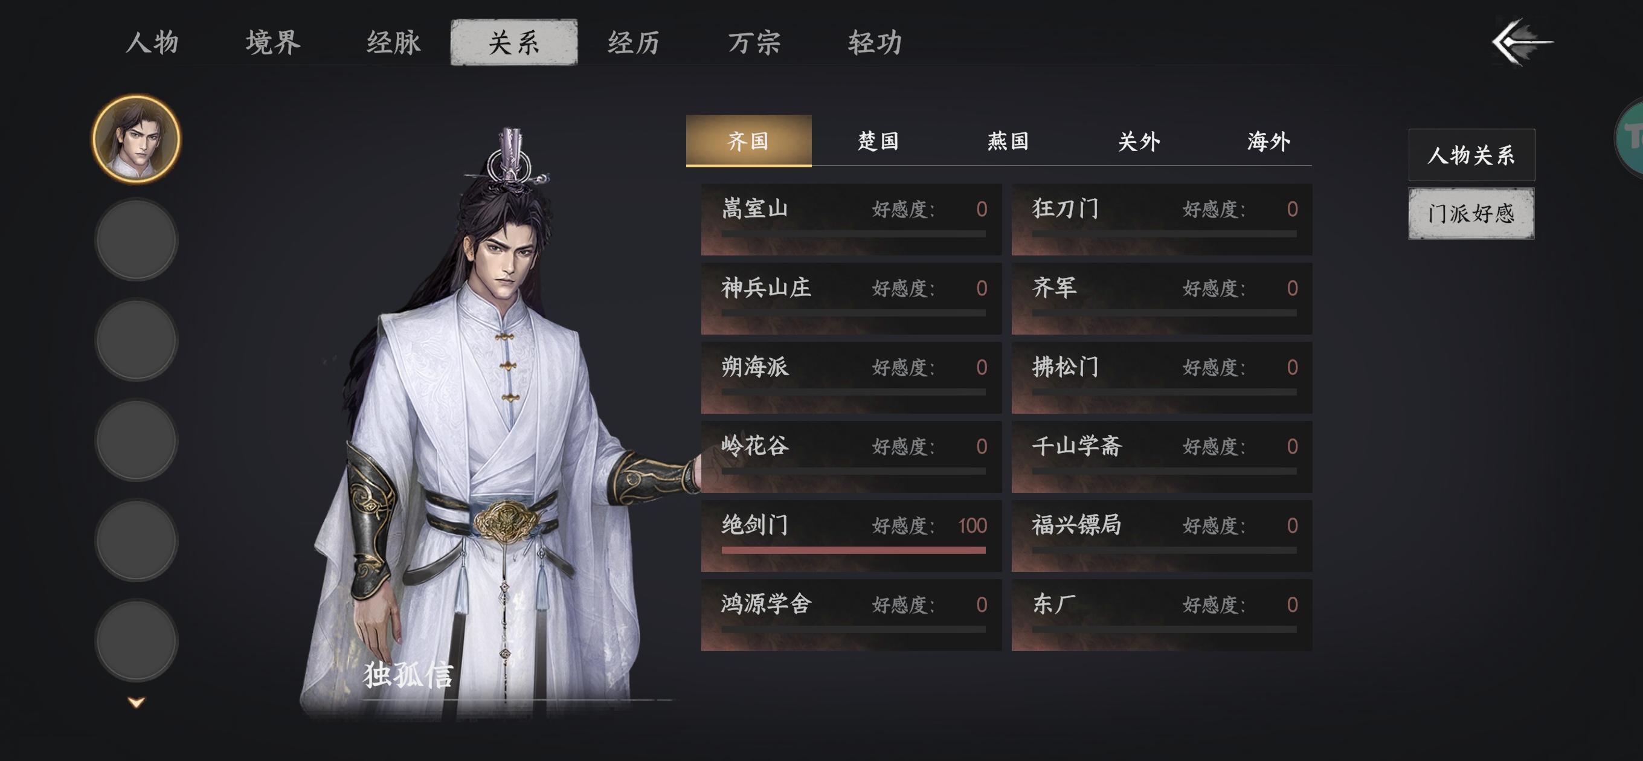Open the 人物 tab
Screen dimensions: 1643x761
152,43
